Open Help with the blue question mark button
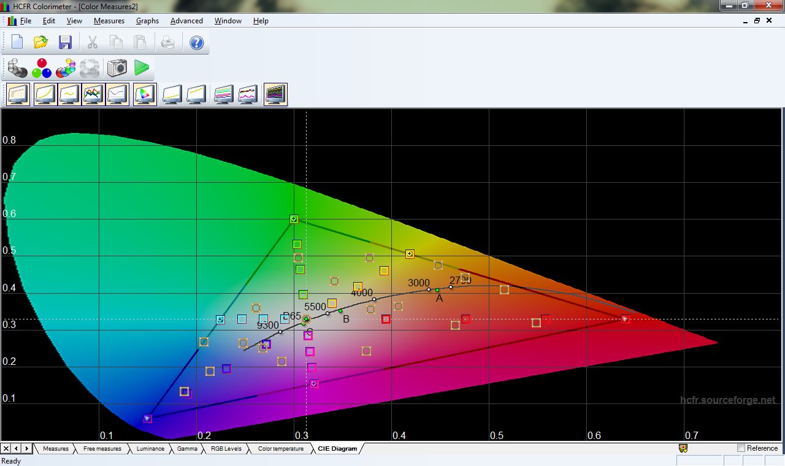Image resolution: width=785 pixels, height=466 pixels. click(x=196, y=42)
